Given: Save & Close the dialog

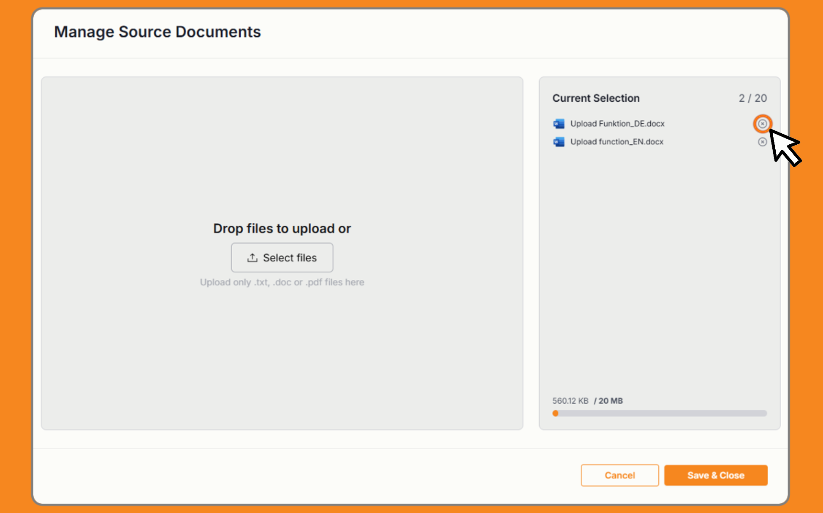Looking at the screenshot, I should click(716, 475).
